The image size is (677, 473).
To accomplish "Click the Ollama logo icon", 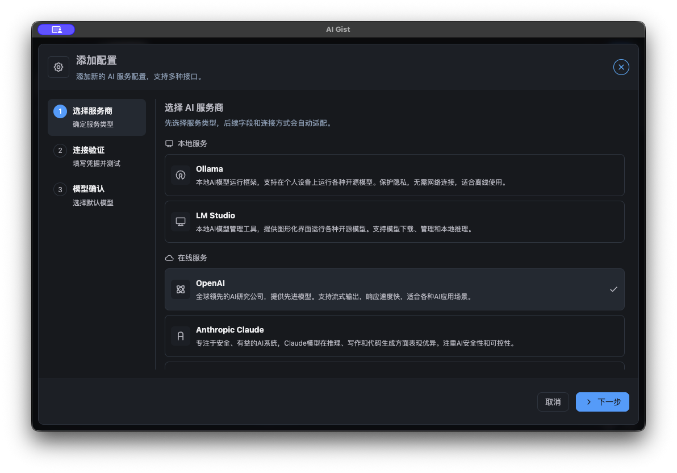I will 181,175.
